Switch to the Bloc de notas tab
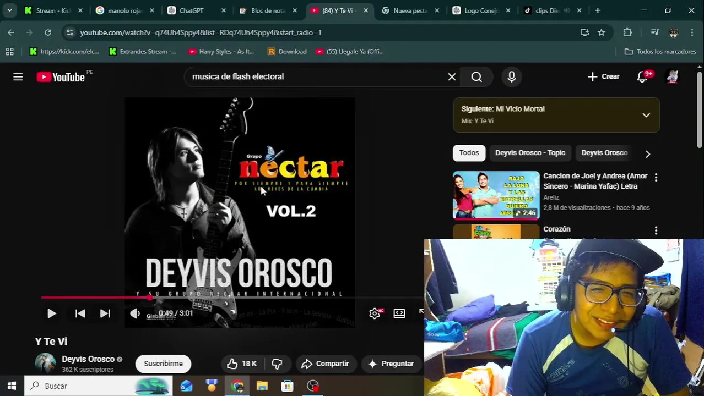The height and width of the screenshot is (396, 704). [268, 10]
